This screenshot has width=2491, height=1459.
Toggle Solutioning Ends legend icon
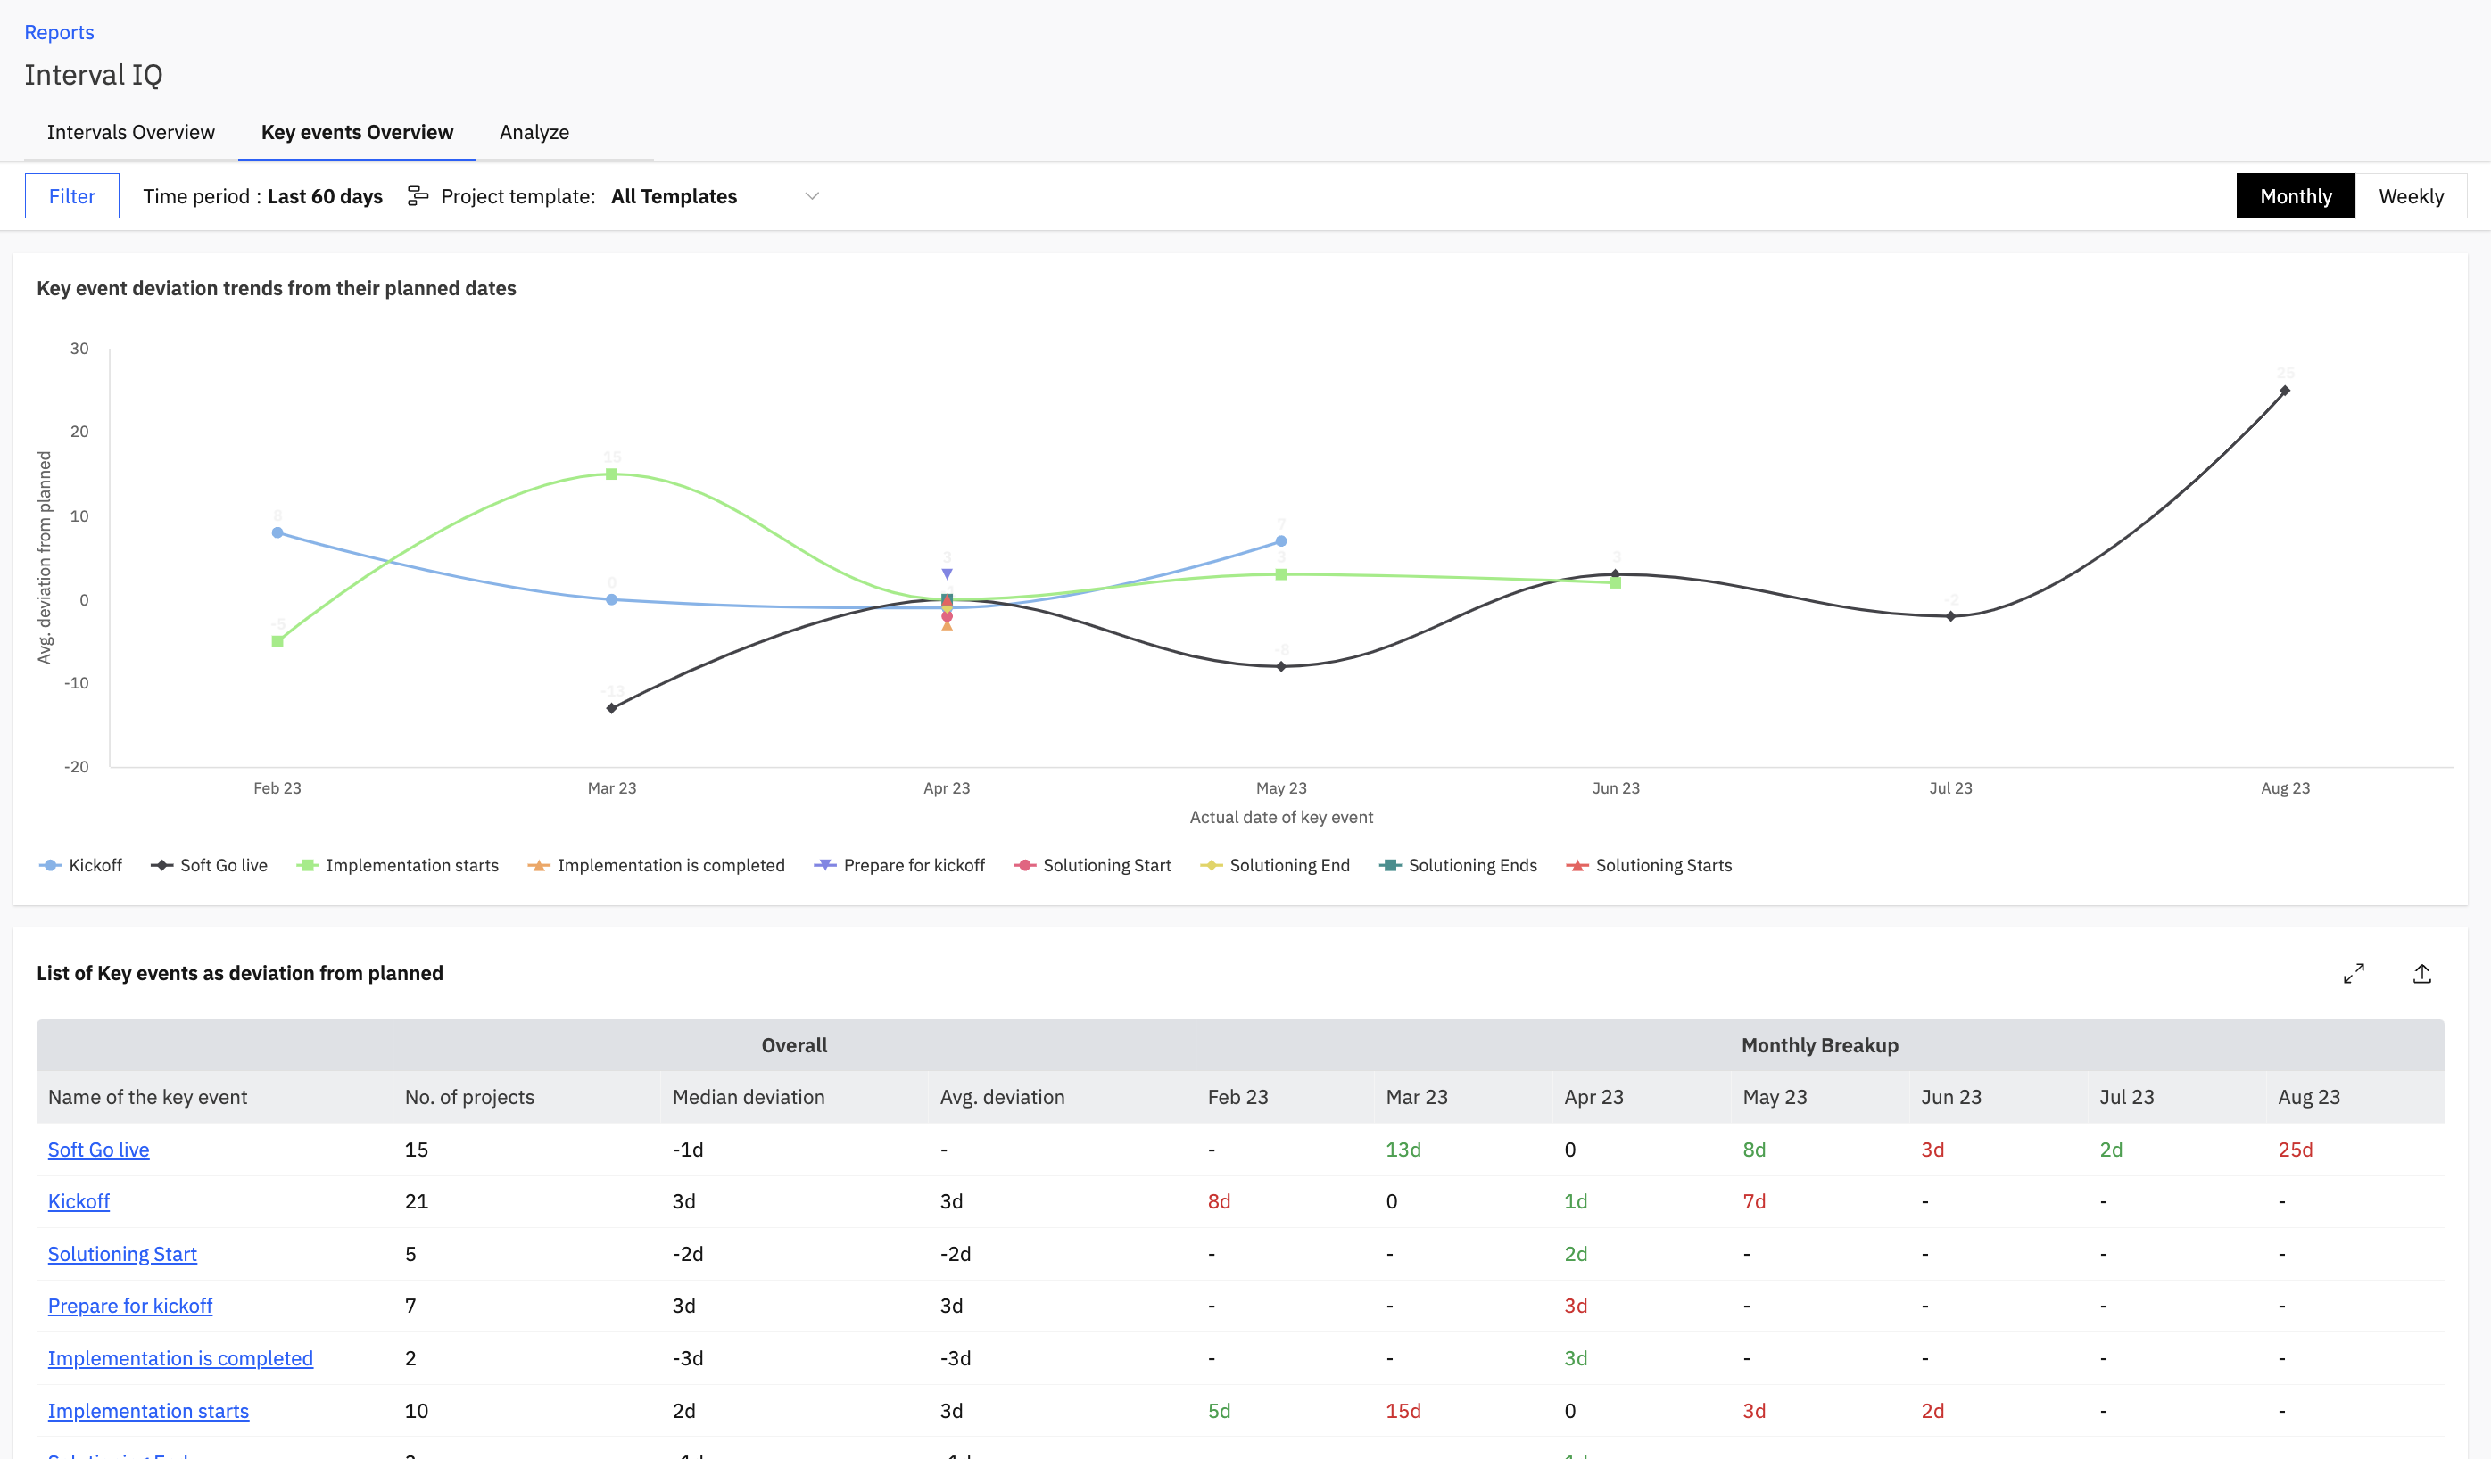point(1390,865)
